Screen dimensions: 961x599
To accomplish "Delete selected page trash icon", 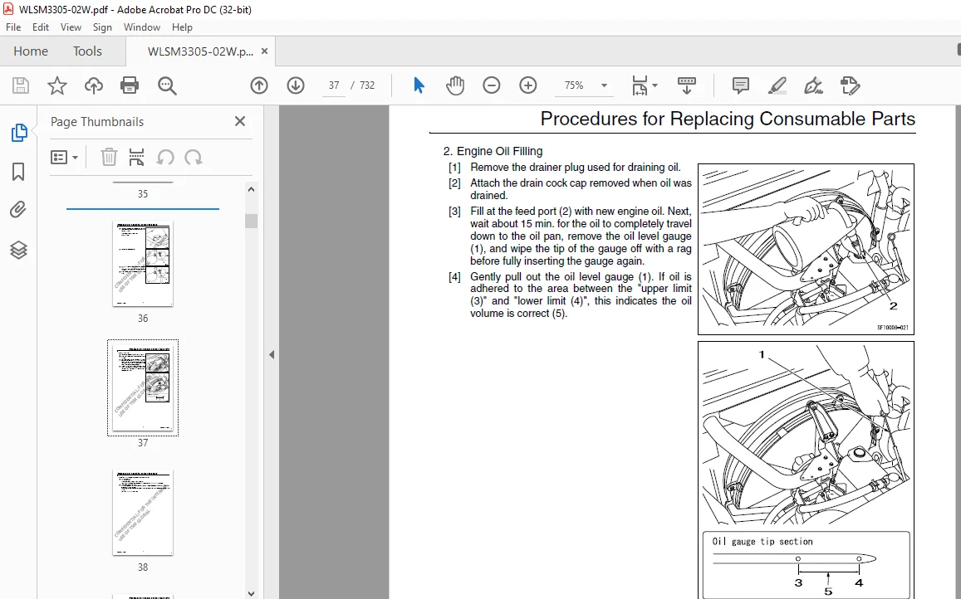I will point(109,158).
